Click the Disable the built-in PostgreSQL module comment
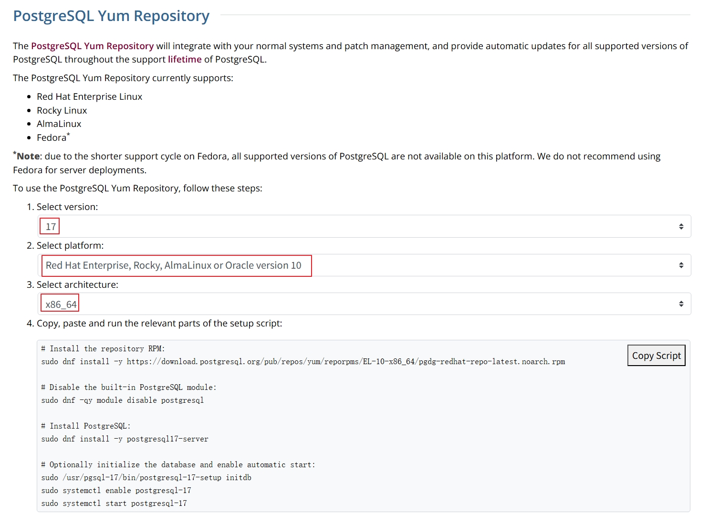The width and height of the screenshot is (709, 525). tap(129, 388)
